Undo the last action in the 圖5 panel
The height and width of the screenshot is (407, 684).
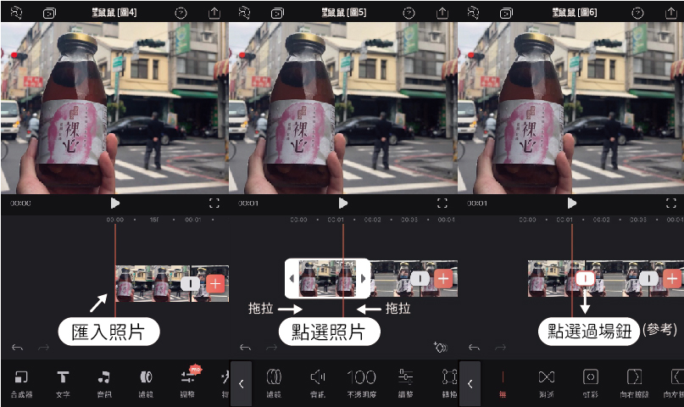246,348
